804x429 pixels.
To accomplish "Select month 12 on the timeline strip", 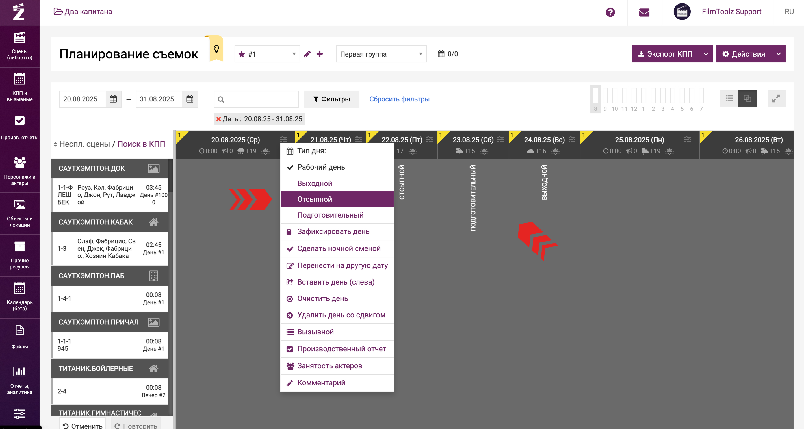I will pyautogui.click(x=634, y=99).
